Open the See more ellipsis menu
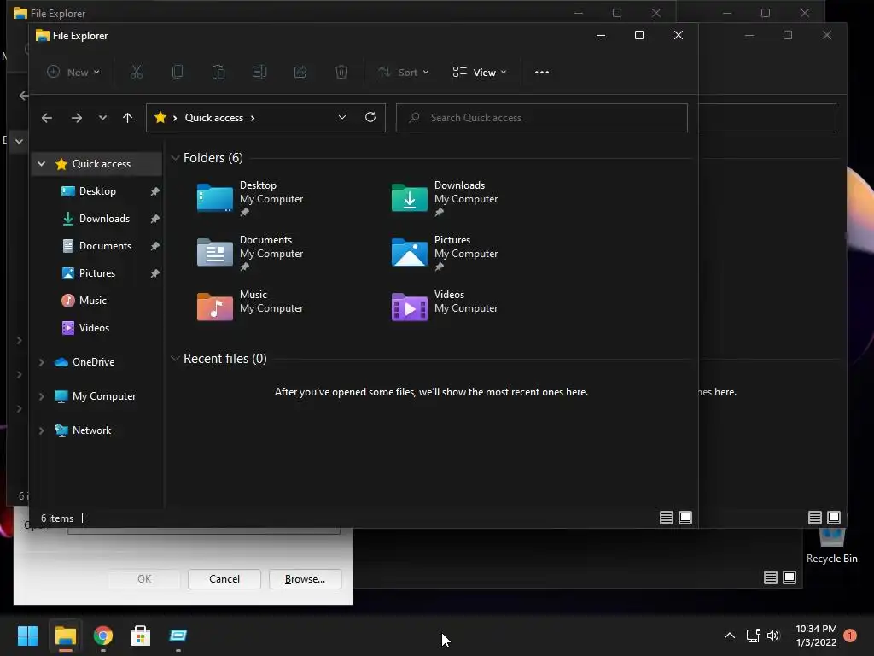Image resolution: width=874 pixels, height=656 pixels. click(x=542, y=72)
